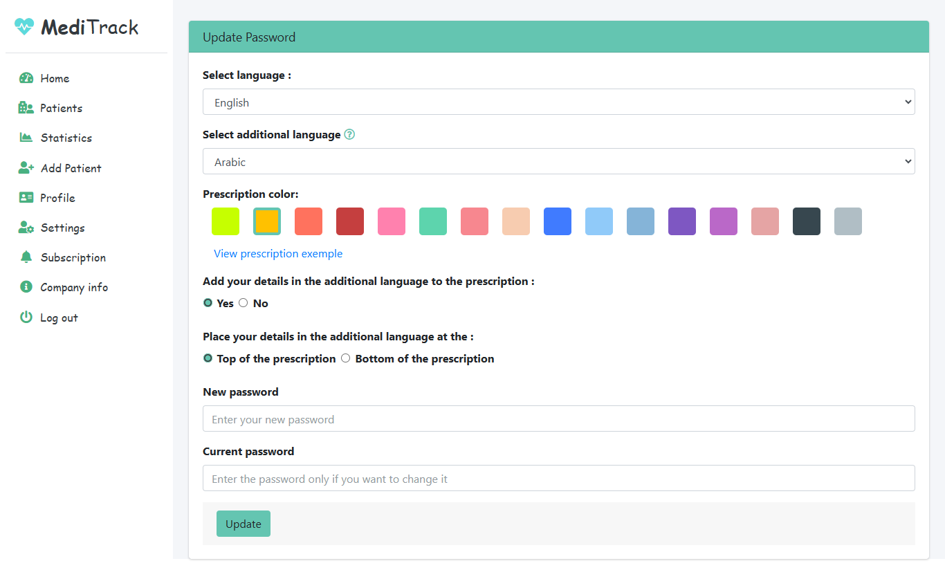Open Statistics via its chart icon
Image resolution: width=945 pixels, height=570 pixels.
pos(26,138)
